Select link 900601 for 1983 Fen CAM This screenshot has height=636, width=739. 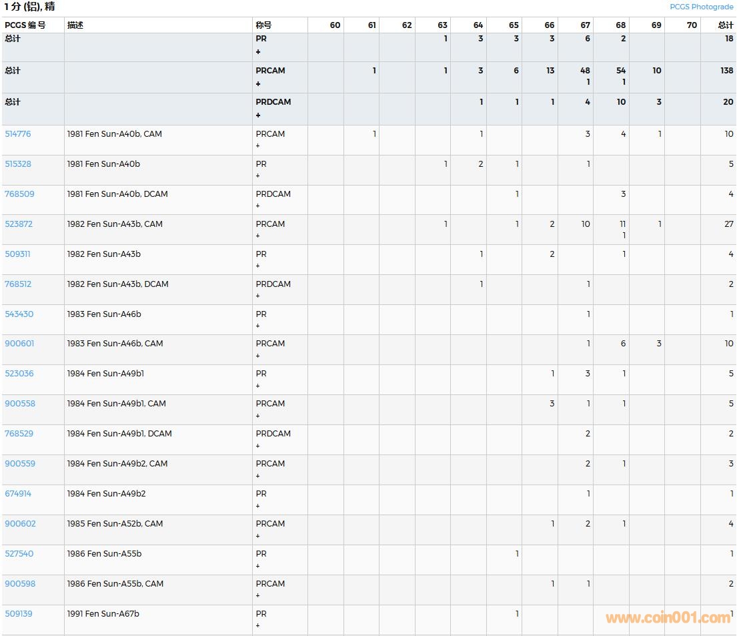tap(19, 344)
